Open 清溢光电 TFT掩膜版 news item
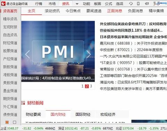167x131 pixels. 133,82
